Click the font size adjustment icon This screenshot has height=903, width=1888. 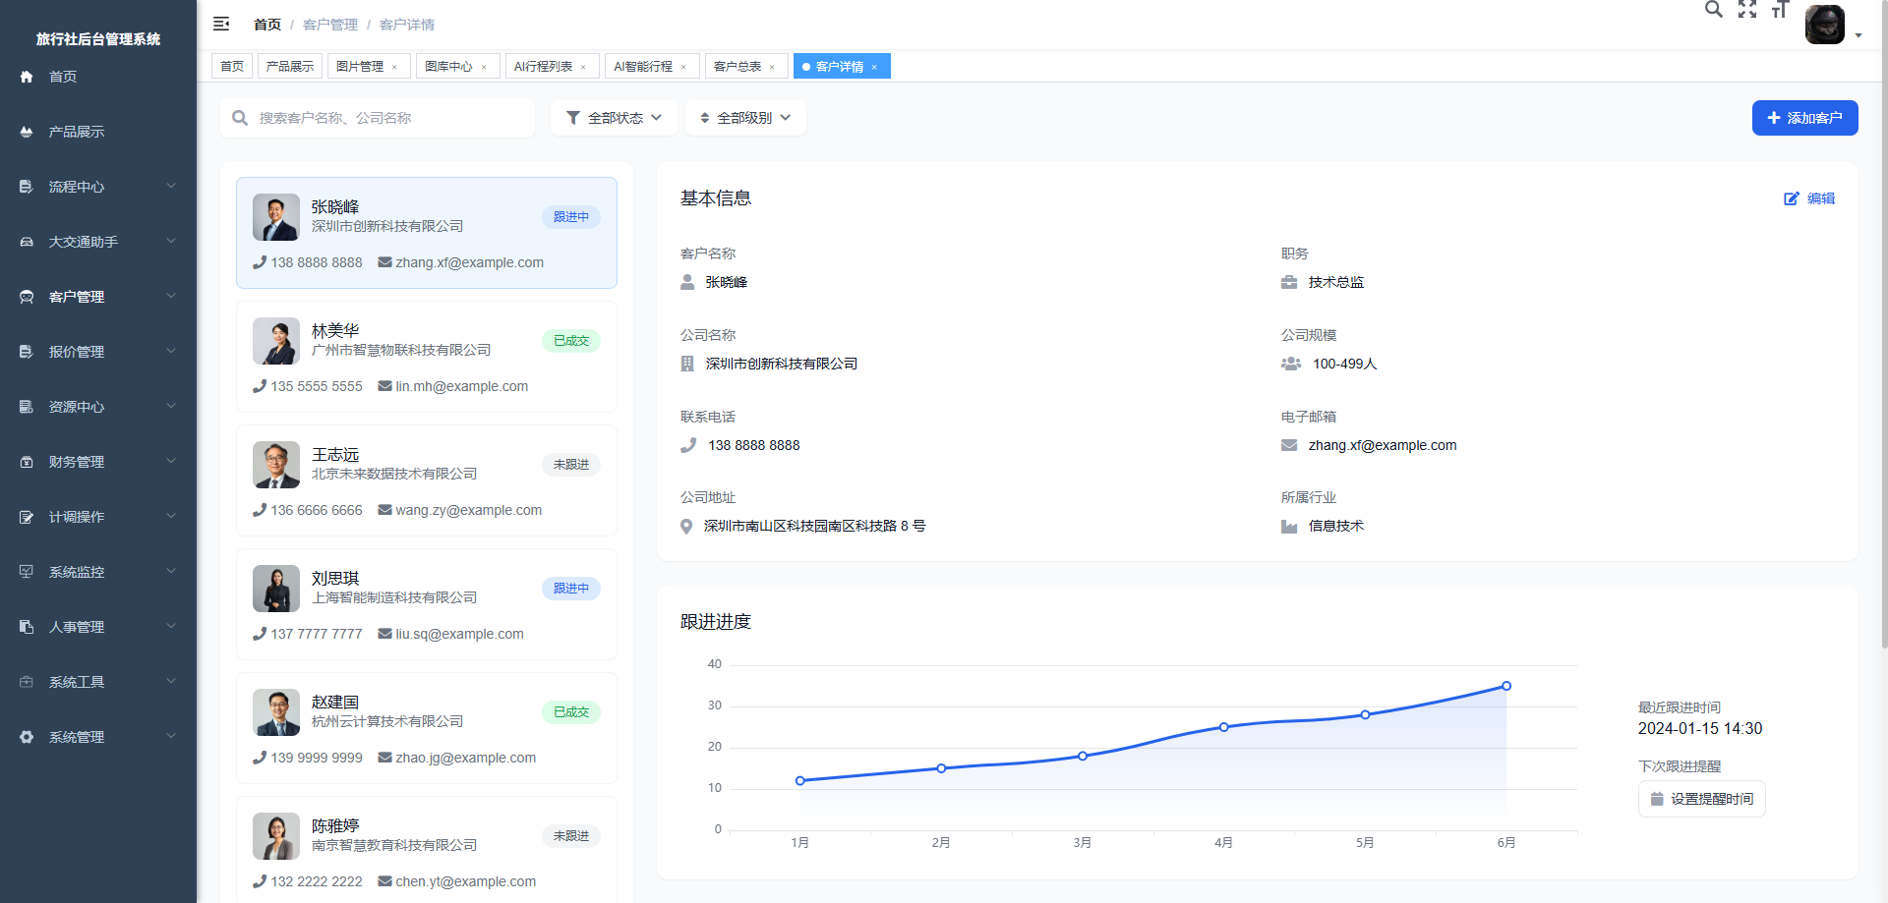click(1780, 10)
